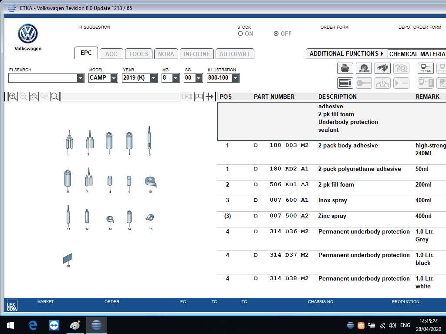
Task: Click the move divider arrow icon
Action: tap(209, 97)
